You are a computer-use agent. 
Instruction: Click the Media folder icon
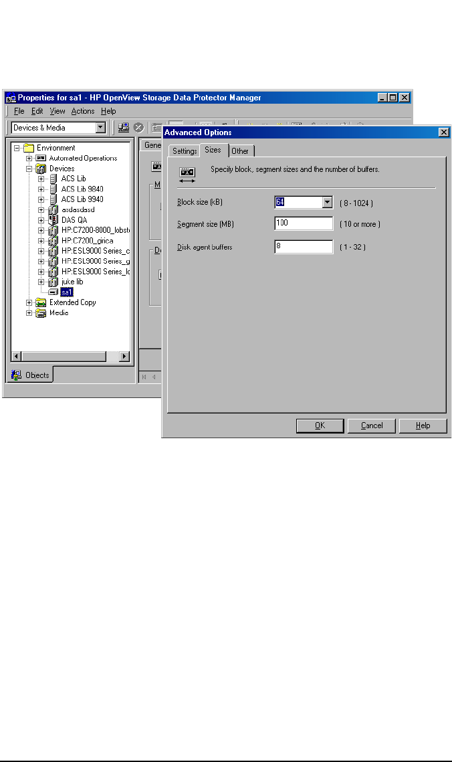41,313
